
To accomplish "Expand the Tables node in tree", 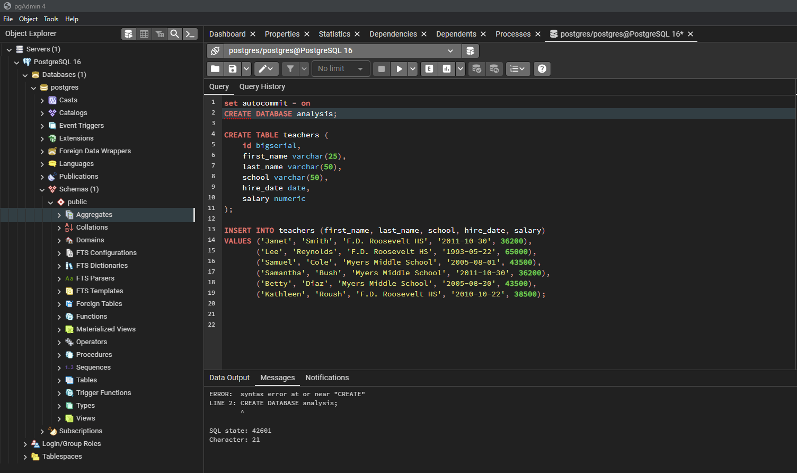I will [x=59, y=380].
